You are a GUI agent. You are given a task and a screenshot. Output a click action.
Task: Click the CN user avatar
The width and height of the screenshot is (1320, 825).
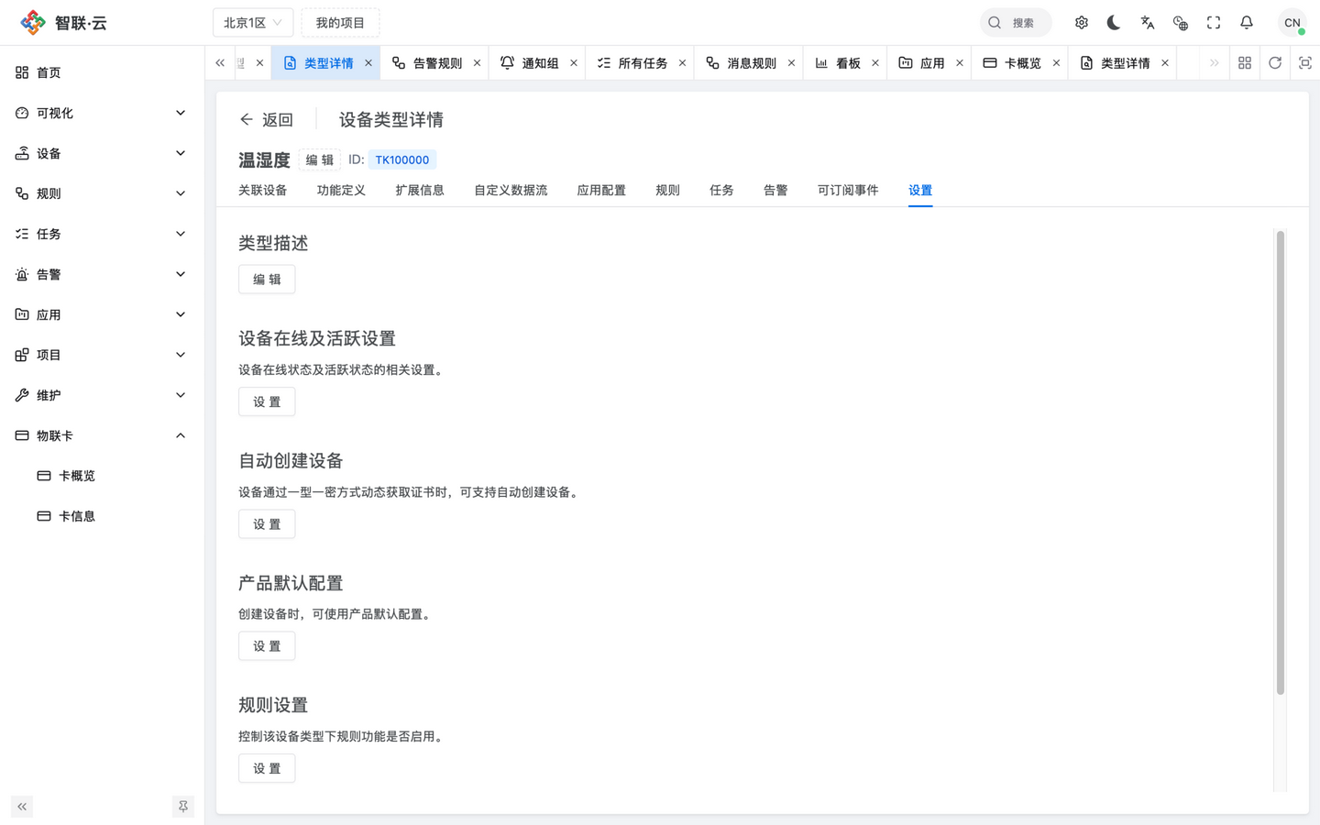(1292, 23)
